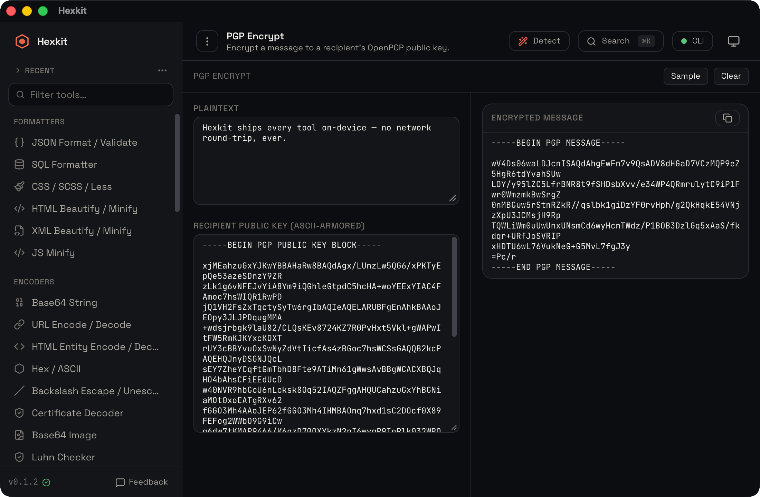Clear the PGP Encrypt inputs
Viewport: 760px width, 497px height.
731,76
